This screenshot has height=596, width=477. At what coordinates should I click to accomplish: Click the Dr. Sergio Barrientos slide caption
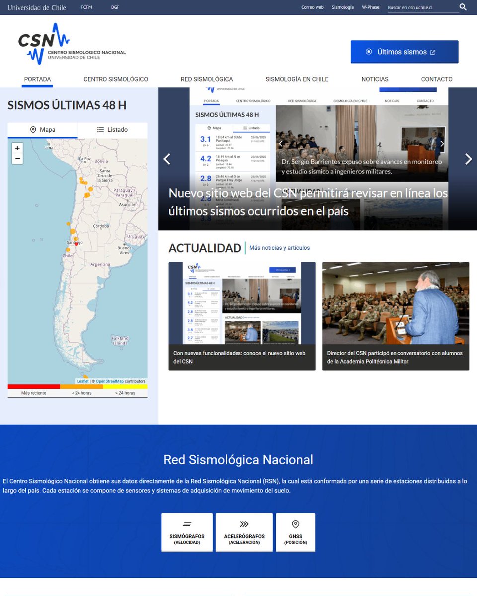pos(361,167)
